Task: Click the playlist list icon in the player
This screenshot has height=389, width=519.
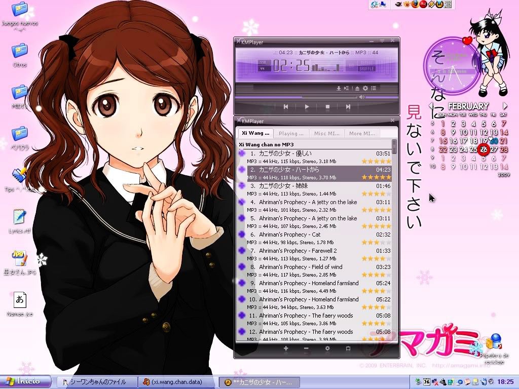Action: pyautogui.click(x=374, y=88)
